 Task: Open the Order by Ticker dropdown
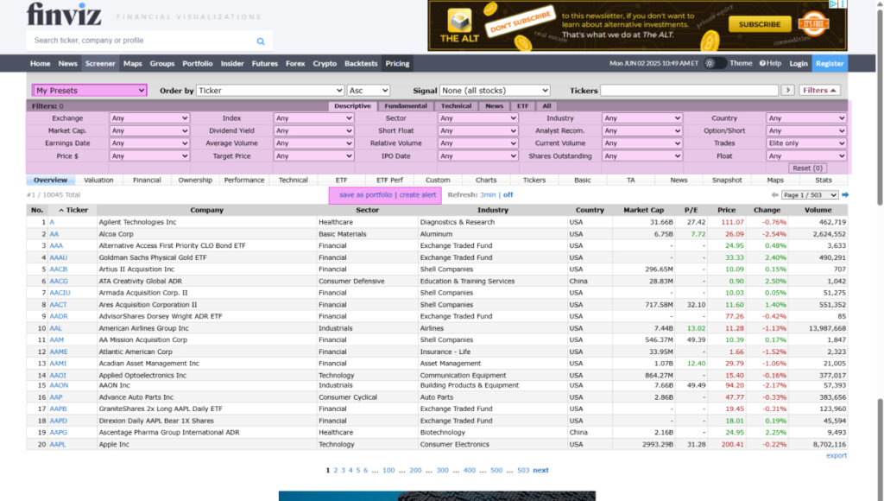pyautogui.click(x=270, y=91)
